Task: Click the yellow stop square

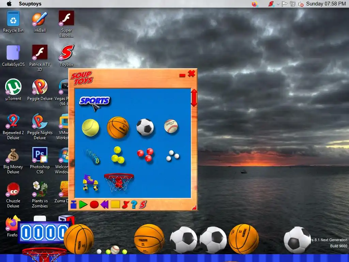Action: tap(115, 205)
